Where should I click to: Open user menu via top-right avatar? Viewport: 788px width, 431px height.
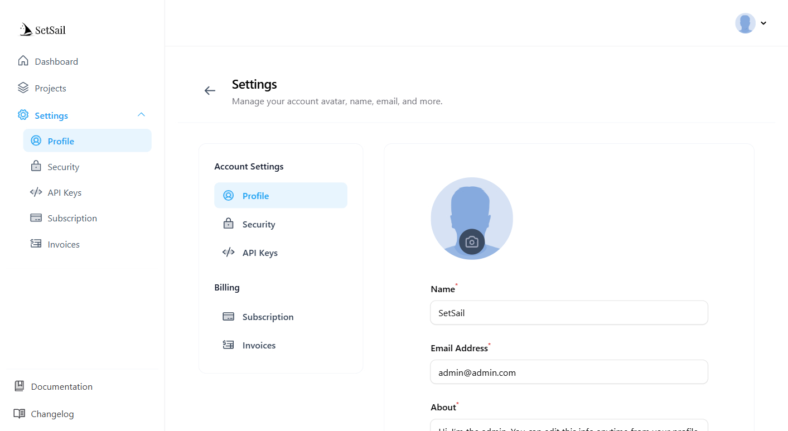tap(745, 23)
